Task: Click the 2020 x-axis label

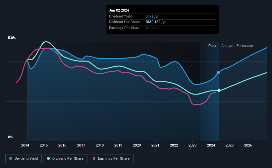Action: click(x=137, y=145)
